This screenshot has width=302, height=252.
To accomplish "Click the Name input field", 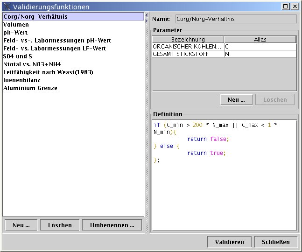I will 236,19.
